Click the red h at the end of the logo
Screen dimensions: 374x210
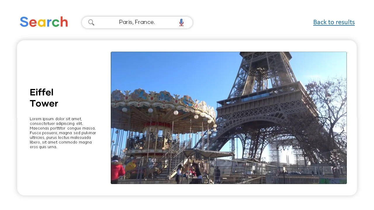click(x=64, y=22)
